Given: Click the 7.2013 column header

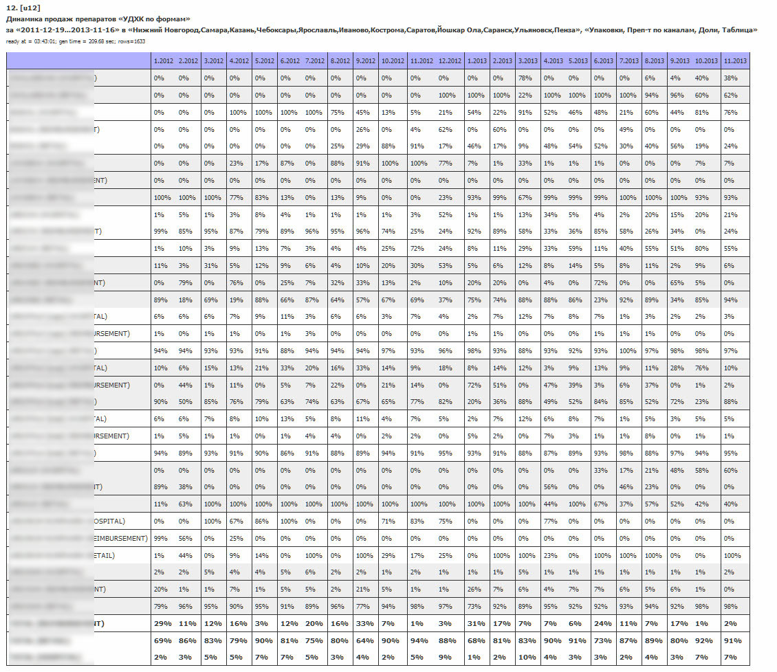Looking at the screenshot, I should point(628,61).
